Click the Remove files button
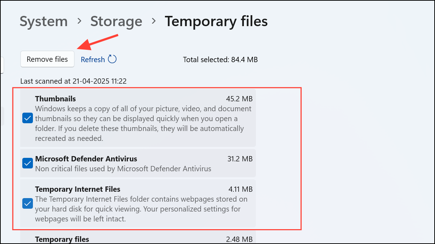Image resolution: width=435 pixels, height=244 pixels. [x=47, y=59]
